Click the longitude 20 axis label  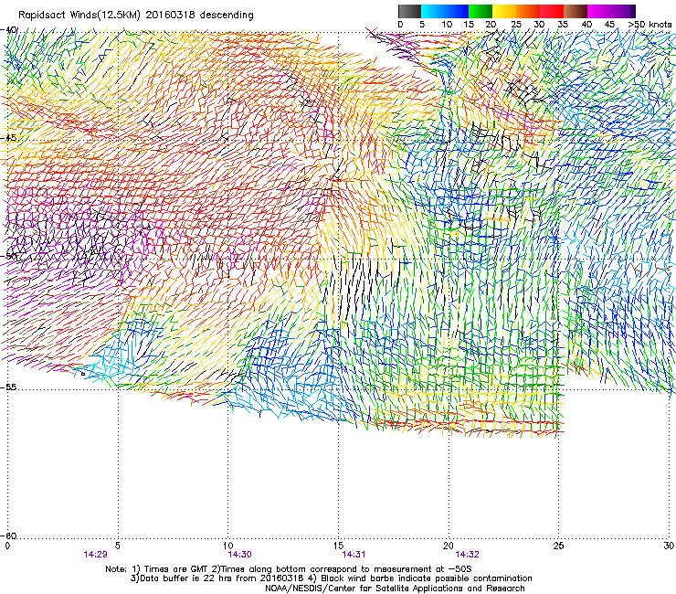[x=449, y=546]
